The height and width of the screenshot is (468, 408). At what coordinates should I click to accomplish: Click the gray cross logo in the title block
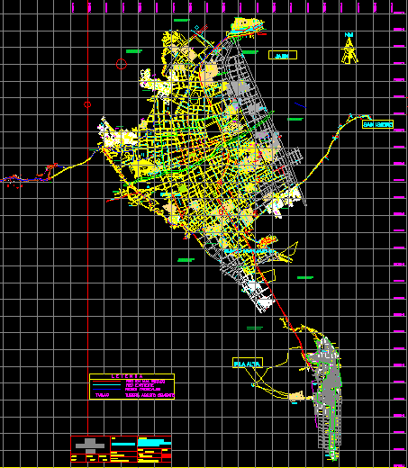point(90,445)
